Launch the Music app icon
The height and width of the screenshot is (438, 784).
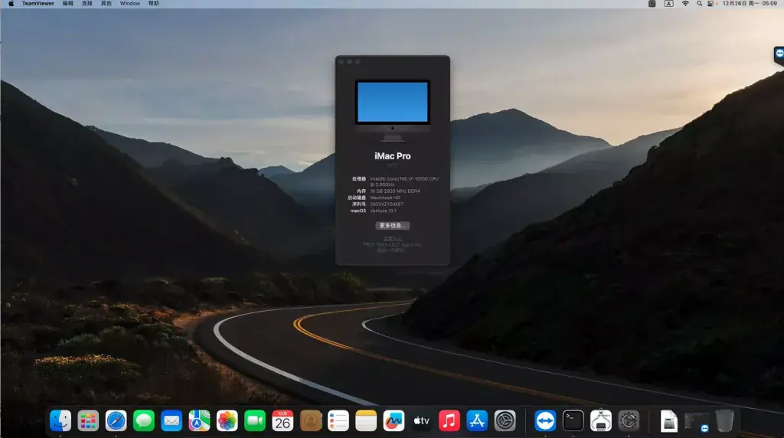[x=449, y=420]
